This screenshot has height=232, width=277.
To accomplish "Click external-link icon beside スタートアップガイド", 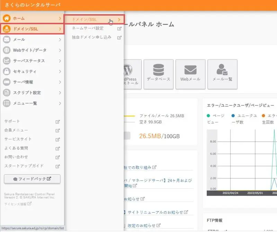I will click(57, 166).
